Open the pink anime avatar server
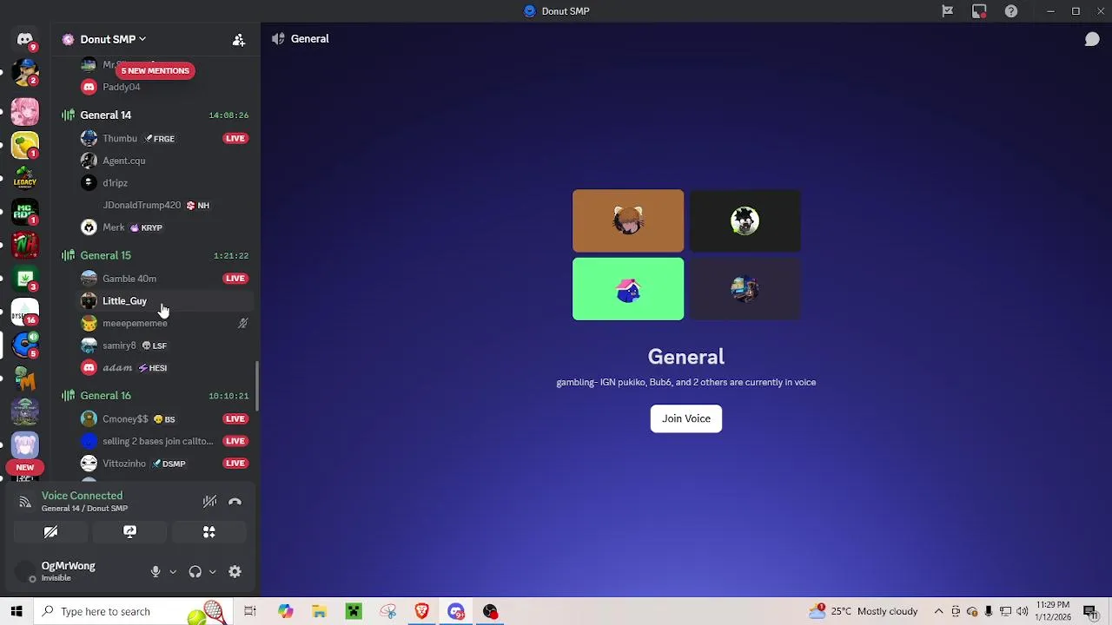 [x=24, y=112]
